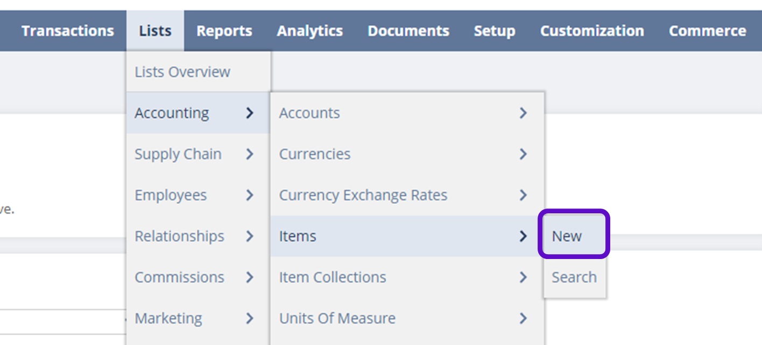Expand the Supply Chain submenu
Image resolution: width=762 pixels, height=345 pixels.
point(178,154)
